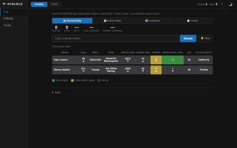The width and height of the screenshot is (237, 148).
Task: Click Kyle Larson's green Crown Jewel Wins cell
Action: click(x=173, y=60)
